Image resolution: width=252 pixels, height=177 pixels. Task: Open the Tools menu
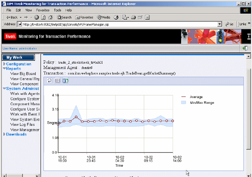pos(57,10)
